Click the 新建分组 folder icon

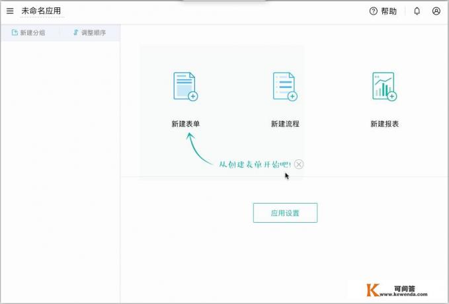click(x=15, y=32)
